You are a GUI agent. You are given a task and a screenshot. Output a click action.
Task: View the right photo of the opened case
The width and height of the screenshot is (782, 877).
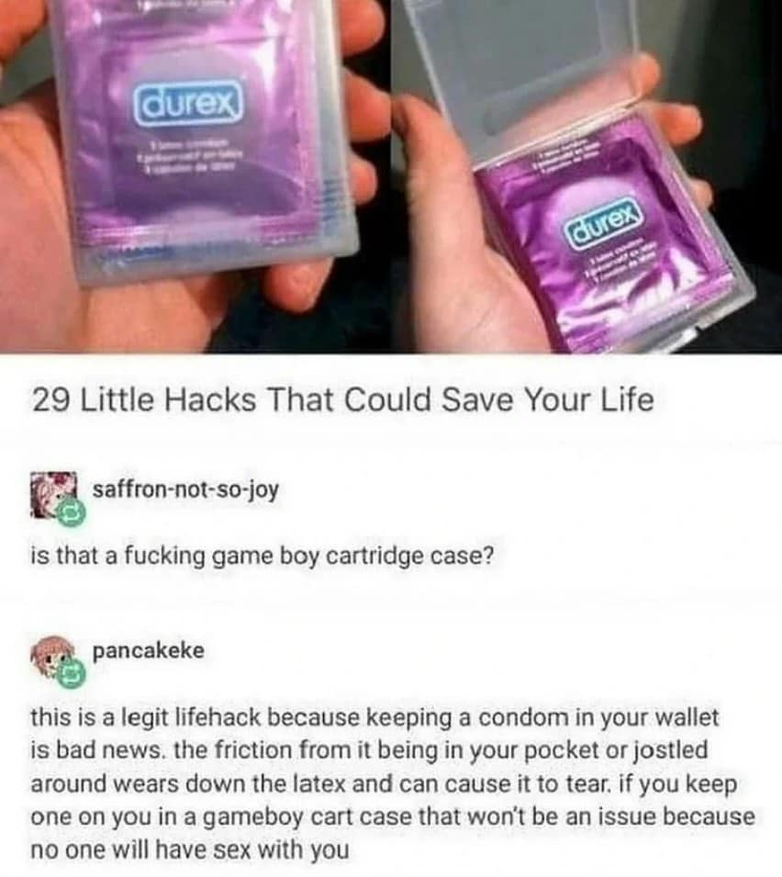586,176
